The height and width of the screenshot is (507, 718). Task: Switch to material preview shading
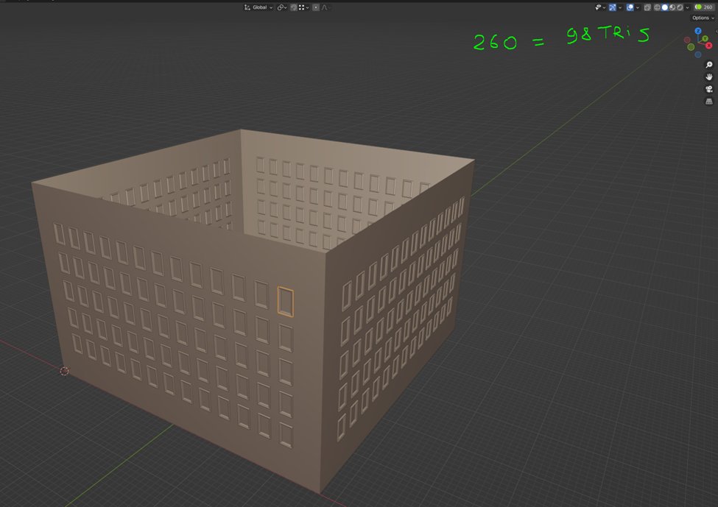(672, 7)
